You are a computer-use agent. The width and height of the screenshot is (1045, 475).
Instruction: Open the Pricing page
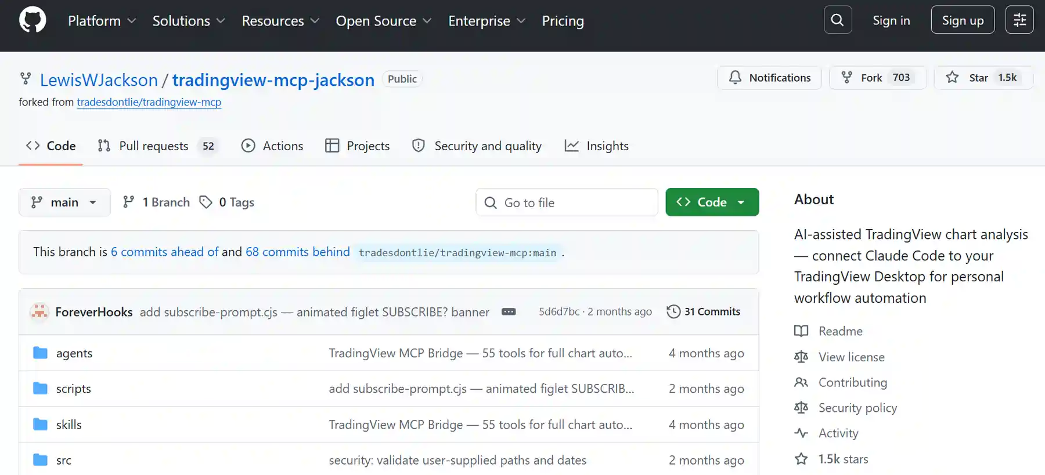[563, 21]
